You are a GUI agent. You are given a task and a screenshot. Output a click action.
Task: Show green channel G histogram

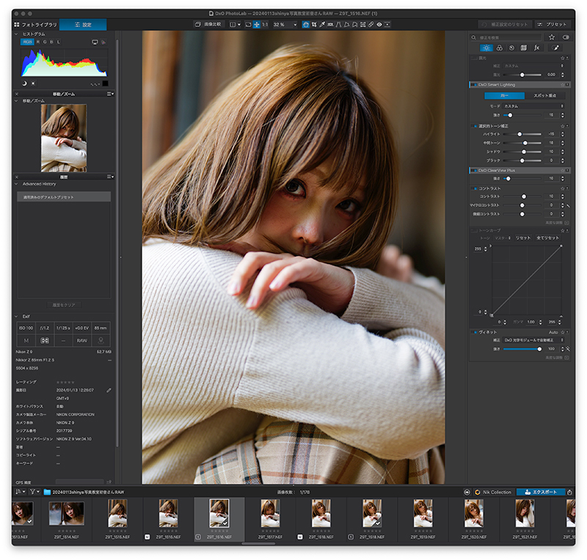point(45,43)
